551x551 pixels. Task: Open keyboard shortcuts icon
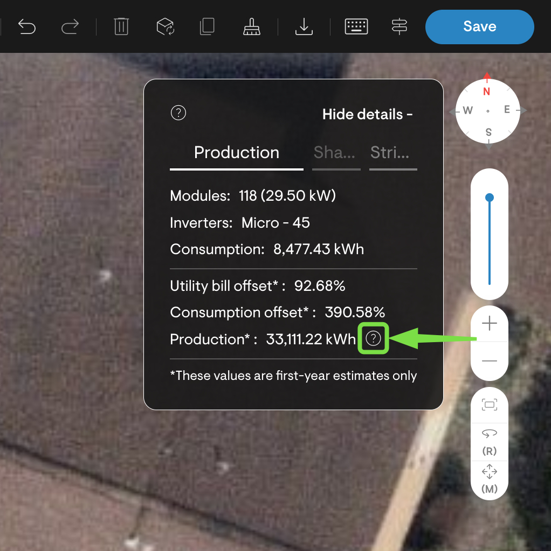tap(356, 26)
